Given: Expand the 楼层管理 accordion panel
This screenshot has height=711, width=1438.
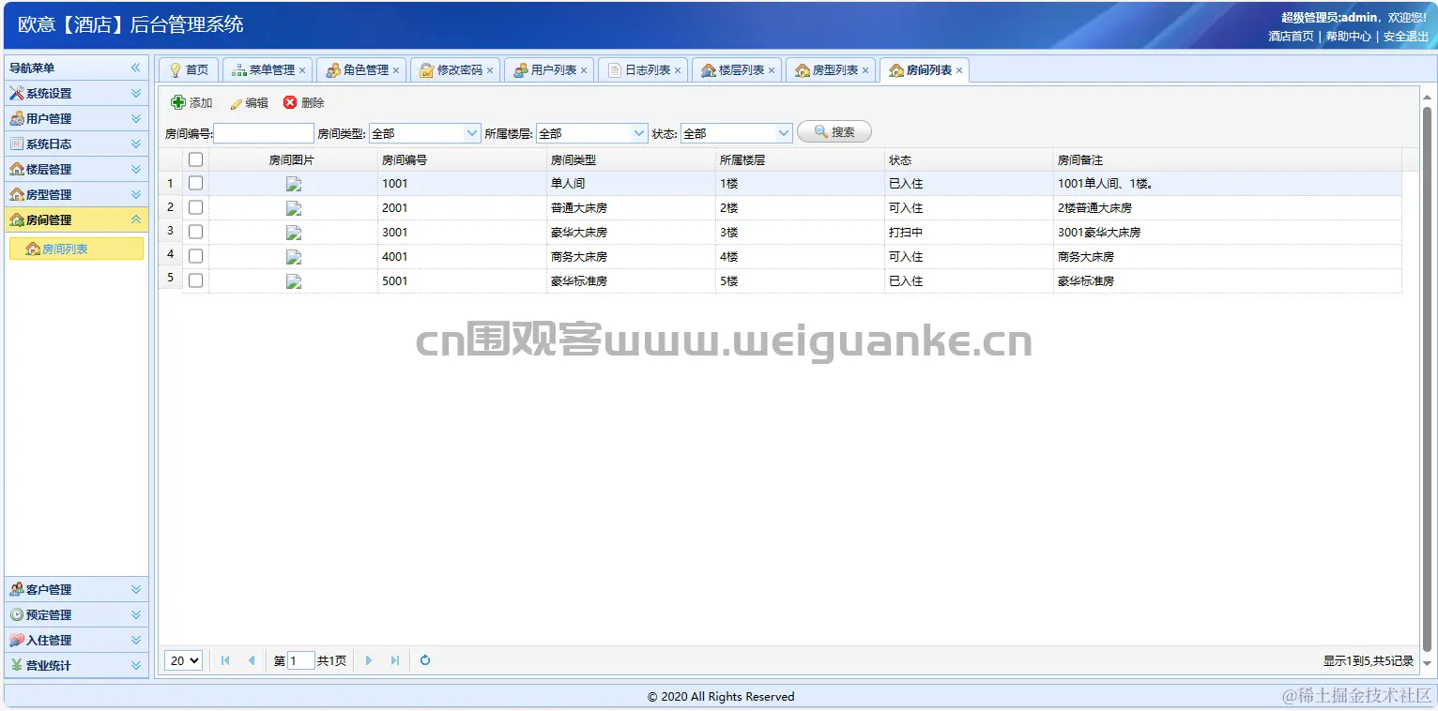Looking at the screenshot, I should pos(76,169).
